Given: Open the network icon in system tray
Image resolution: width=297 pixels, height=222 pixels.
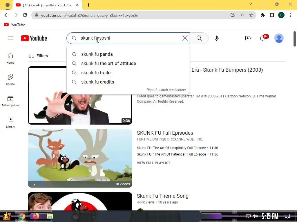Looking at the screenshot, I should pyautogui.click(x=248, y=216).
